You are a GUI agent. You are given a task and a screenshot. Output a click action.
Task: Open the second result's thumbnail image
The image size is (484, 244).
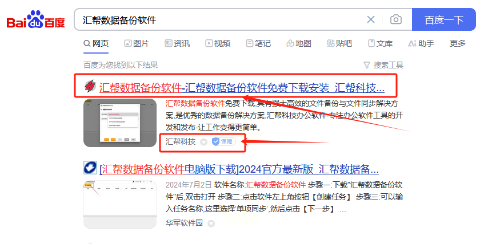(x=120, y=204)
